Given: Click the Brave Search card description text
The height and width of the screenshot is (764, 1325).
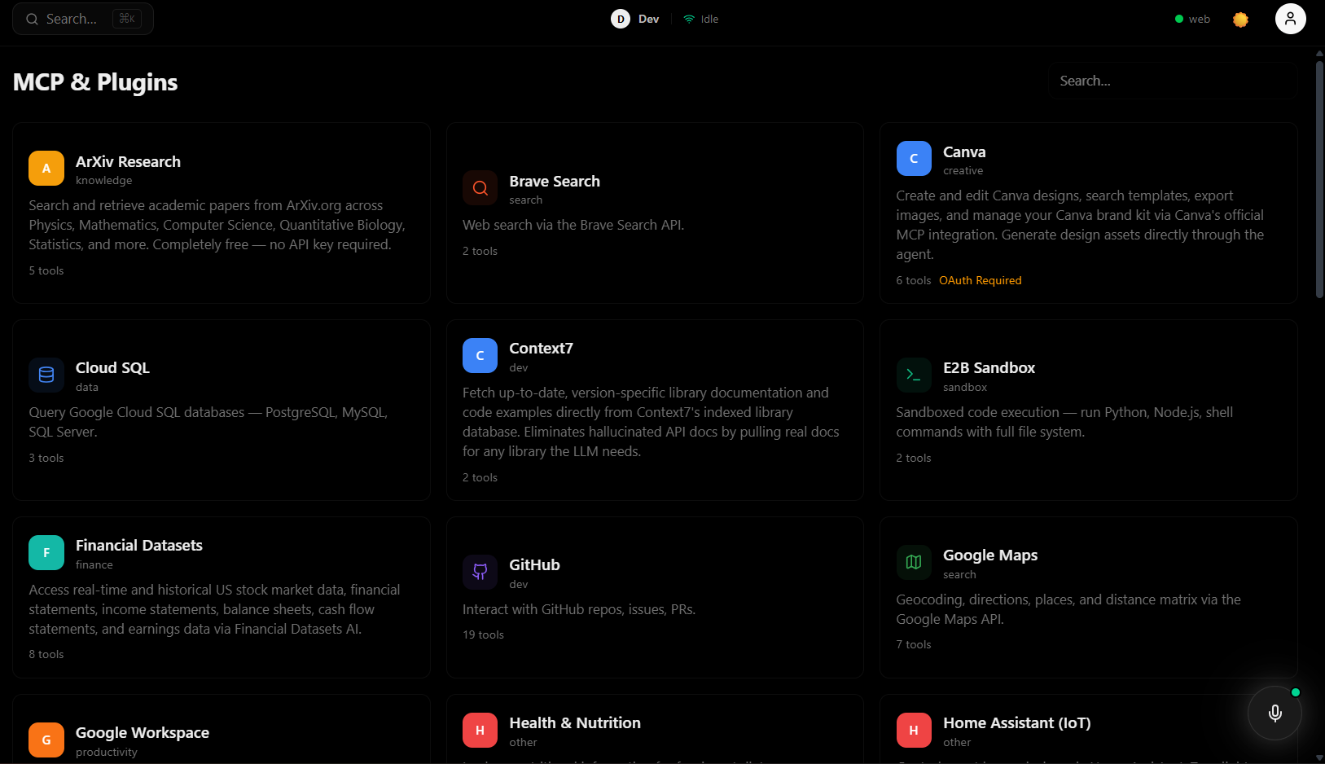Looking at the screenshot, I should (x=573, y=225).
